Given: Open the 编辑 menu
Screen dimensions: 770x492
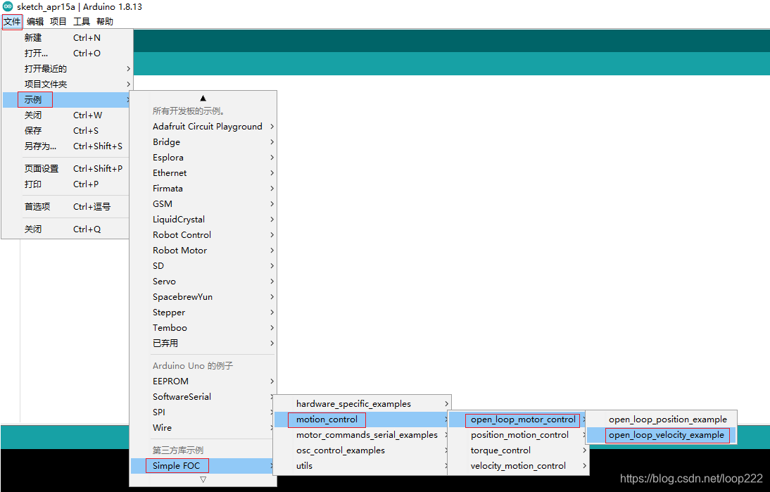Looking at the screenshot, I should pos(35,22).
